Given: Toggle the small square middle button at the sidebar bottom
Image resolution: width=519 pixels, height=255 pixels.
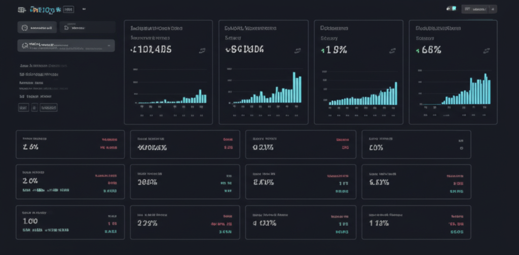Looking at the screenshot, I should click(x=34, y=107).
